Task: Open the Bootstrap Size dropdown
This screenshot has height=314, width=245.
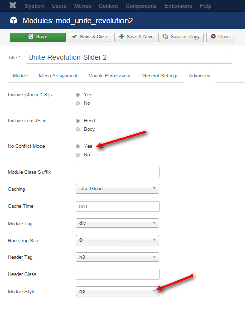Action: [118, 240]
